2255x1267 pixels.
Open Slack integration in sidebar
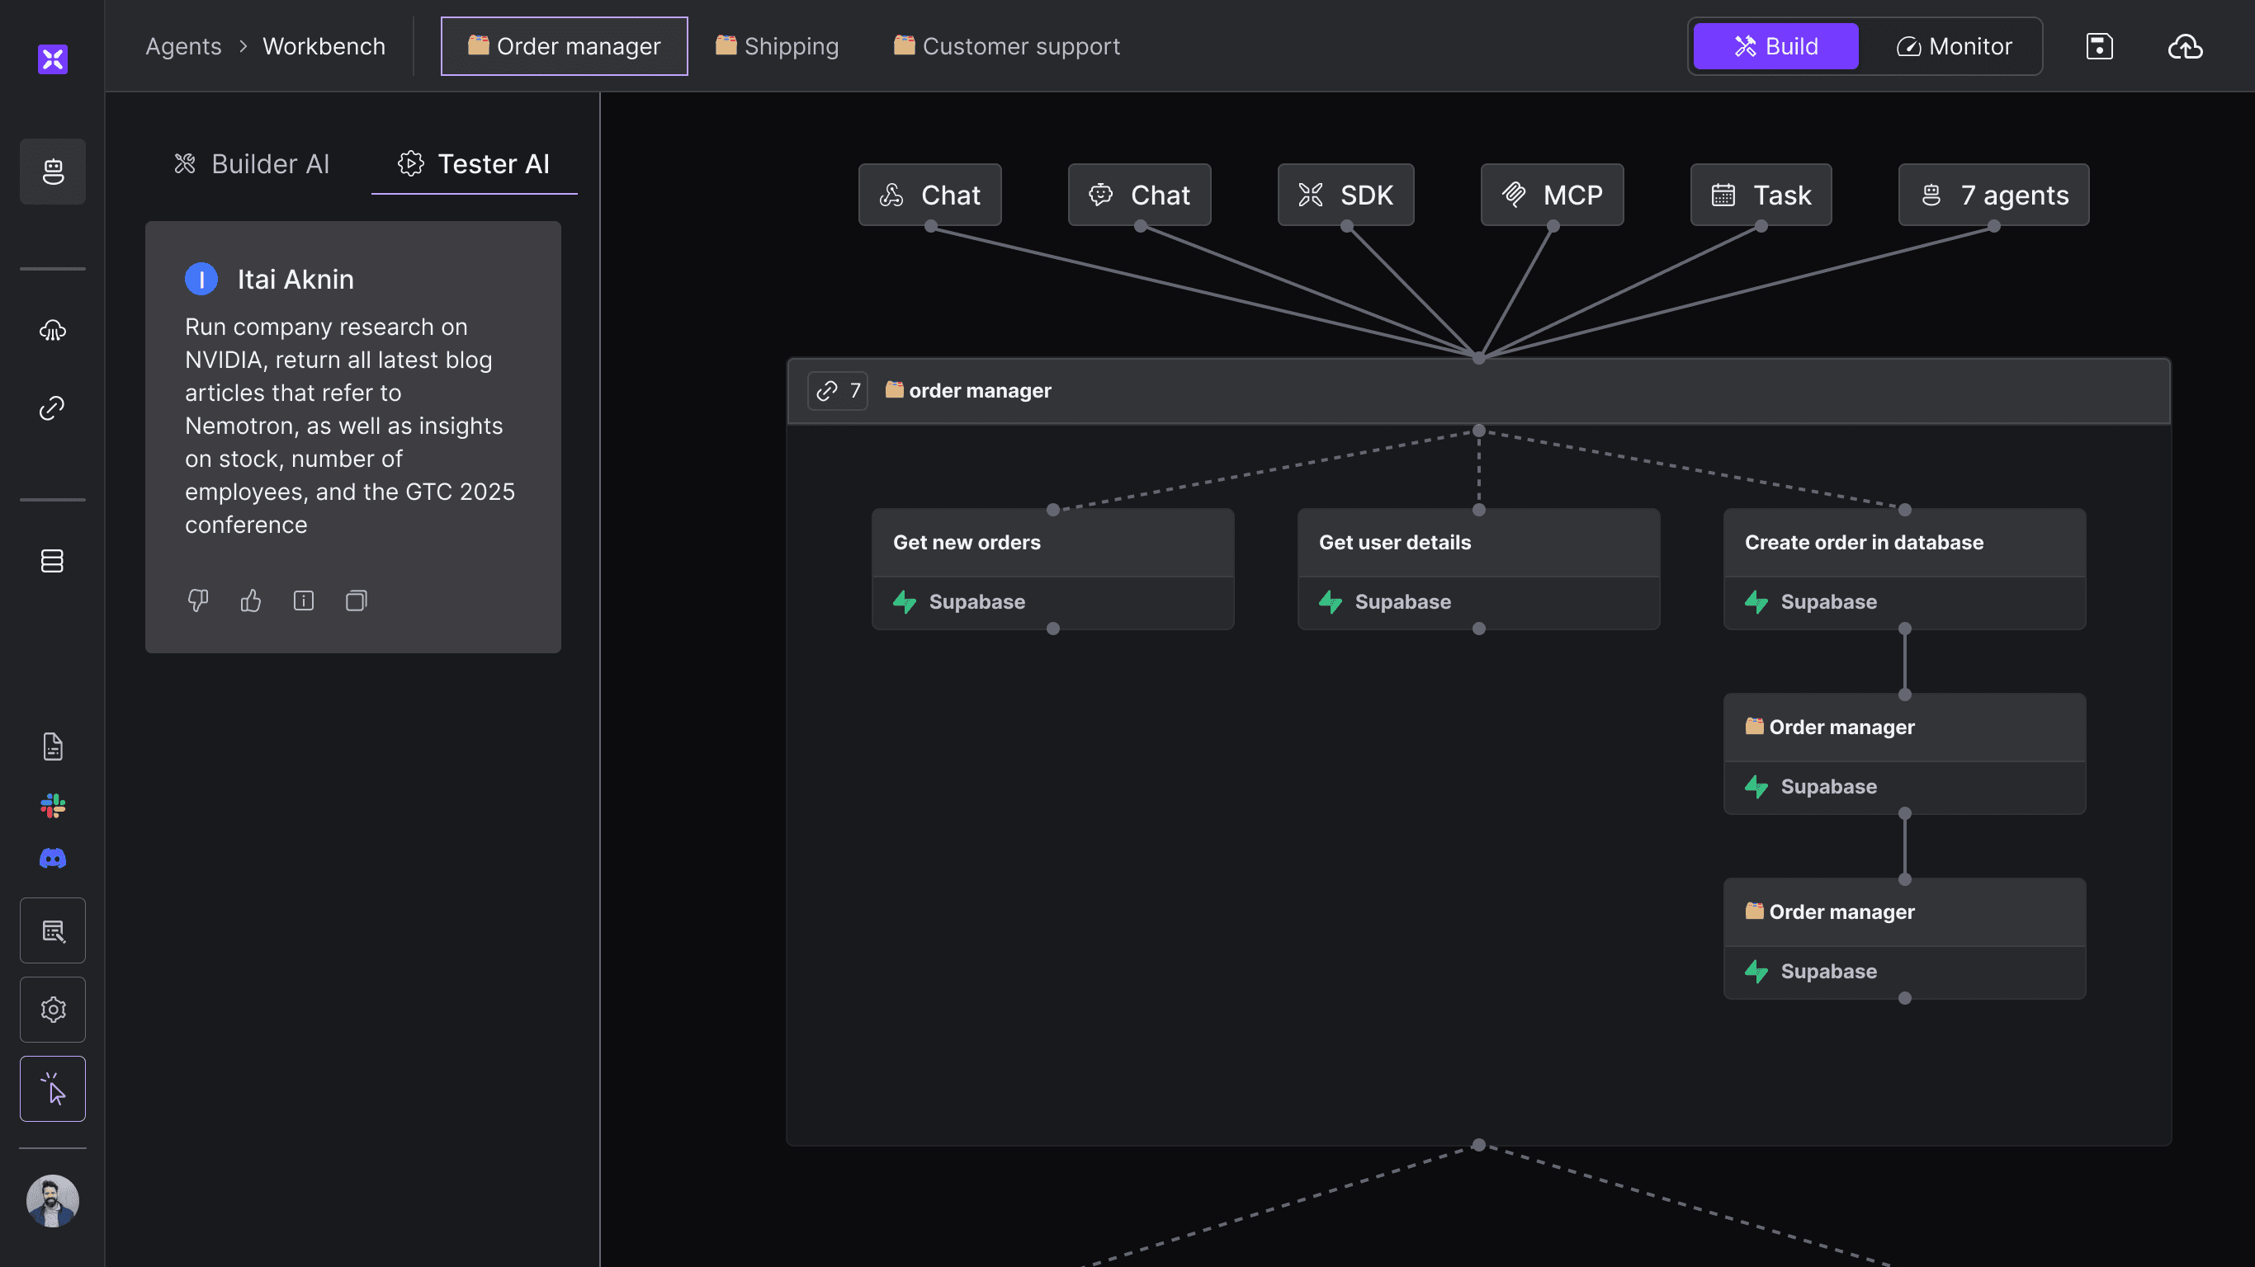coord(53,805)
